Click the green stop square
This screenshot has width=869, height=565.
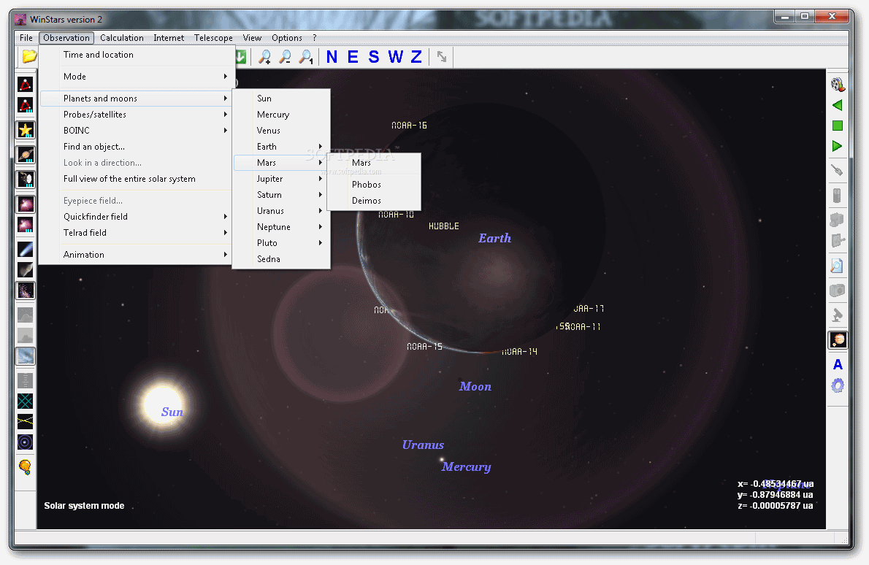838,126
